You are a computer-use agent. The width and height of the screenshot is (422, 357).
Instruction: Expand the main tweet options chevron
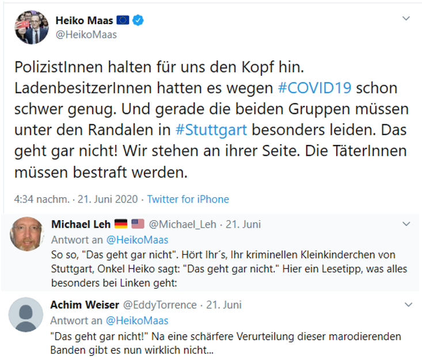[406, 18]
